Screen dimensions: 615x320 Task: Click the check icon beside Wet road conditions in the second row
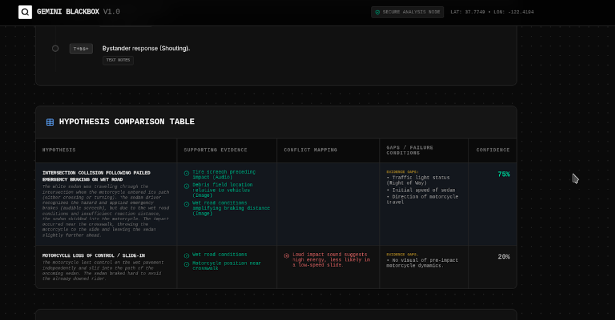tap(186, 256)
